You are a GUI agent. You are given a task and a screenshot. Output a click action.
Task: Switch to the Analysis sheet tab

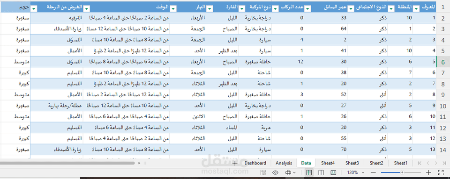[284, 163]
